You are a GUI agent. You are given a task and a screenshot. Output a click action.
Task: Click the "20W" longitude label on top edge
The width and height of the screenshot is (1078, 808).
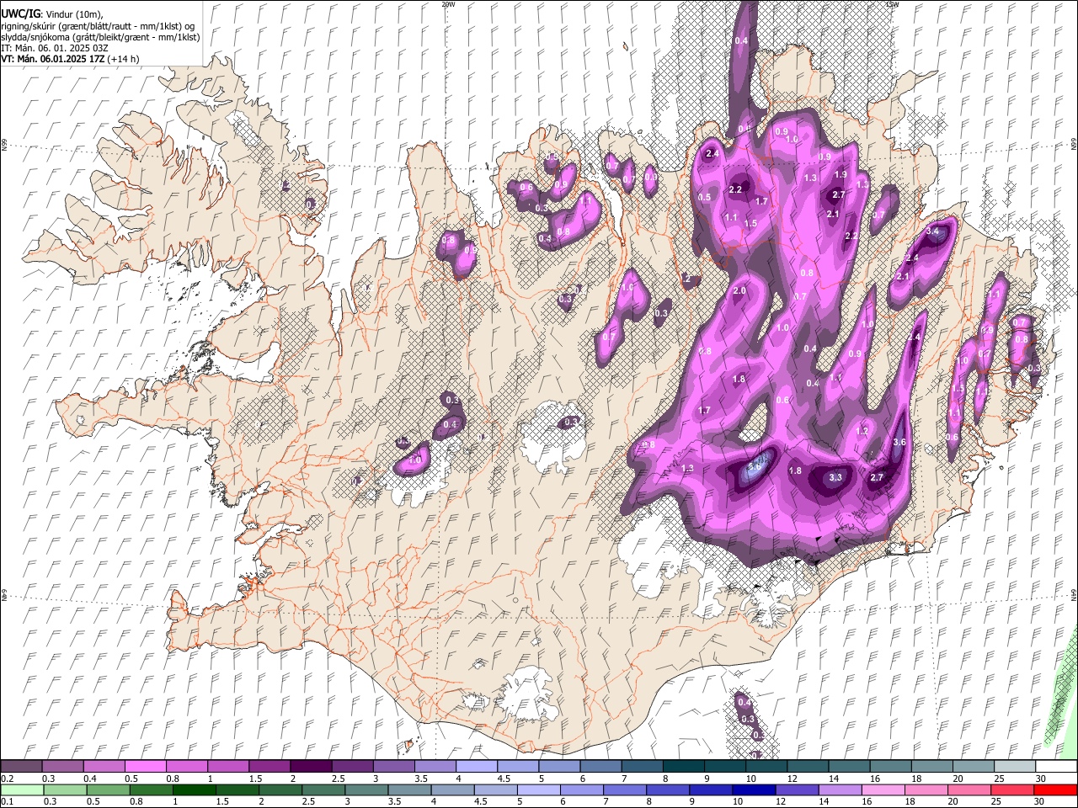pos(448,4)
